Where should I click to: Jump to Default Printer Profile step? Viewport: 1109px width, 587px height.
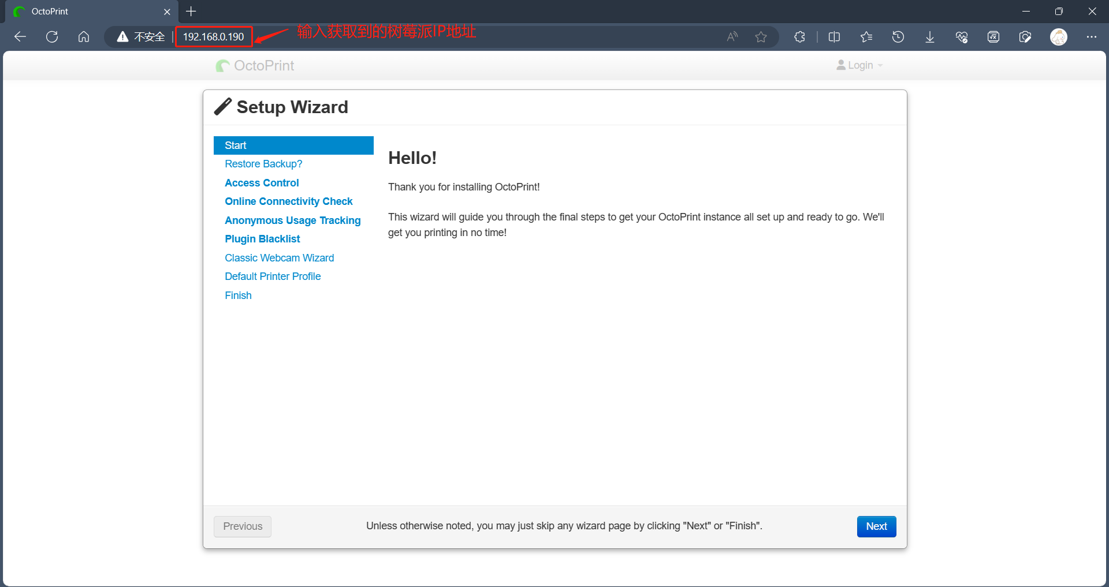tap(273, 276)
